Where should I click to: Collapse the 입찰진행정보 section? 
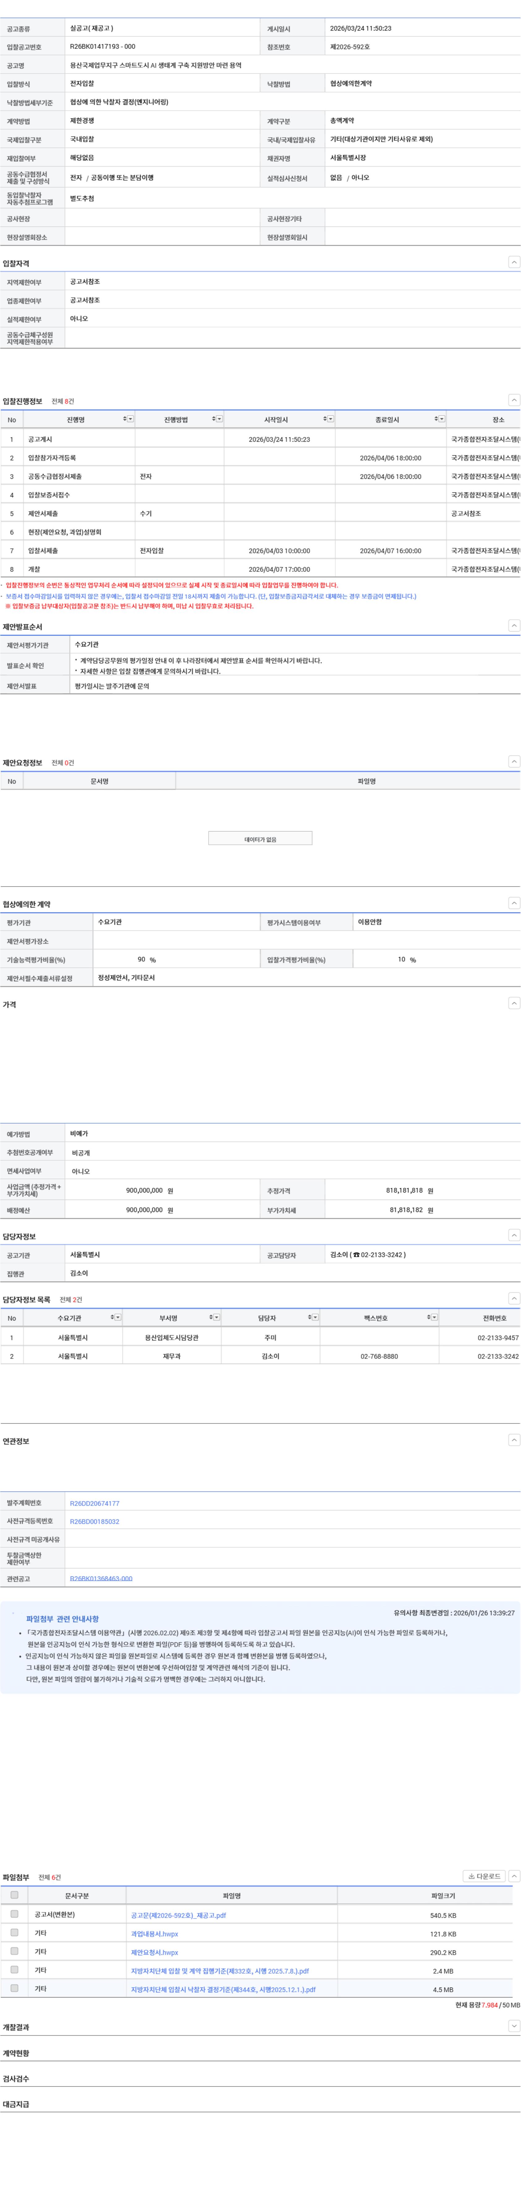coord(513,400)
